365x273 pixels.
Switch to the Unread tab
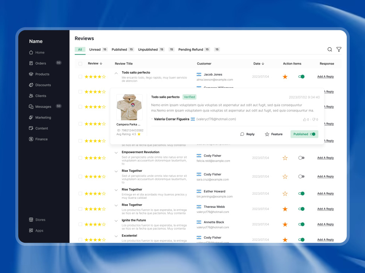(x=98, y=50)
